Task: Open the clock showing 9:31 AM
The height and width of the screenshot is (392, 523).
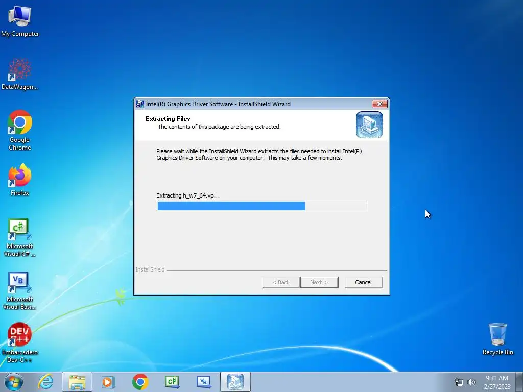Action: point(497,382)
